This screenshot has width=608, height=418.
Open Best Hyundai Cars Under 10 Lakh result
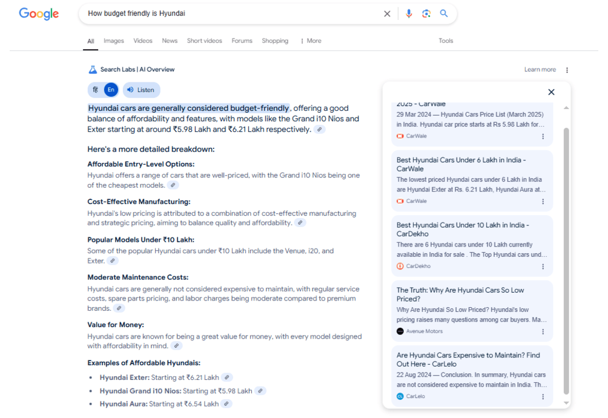click(463, 229)
